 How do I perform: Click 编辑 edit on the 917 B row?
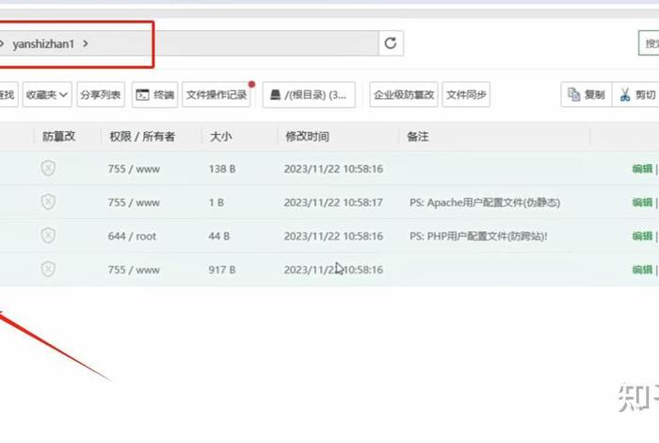point(642,270)
